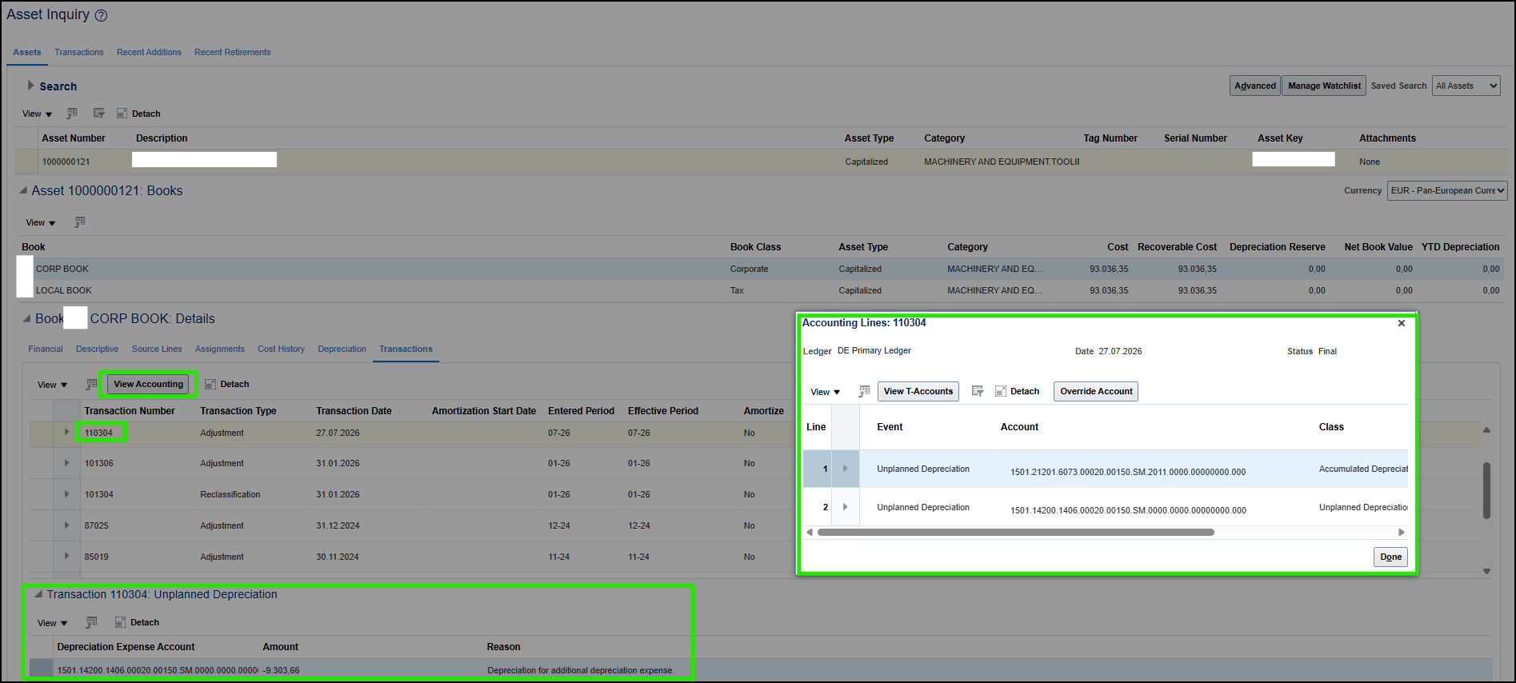Click Export to Excel icon in Books section toolbar

(80, 222)
